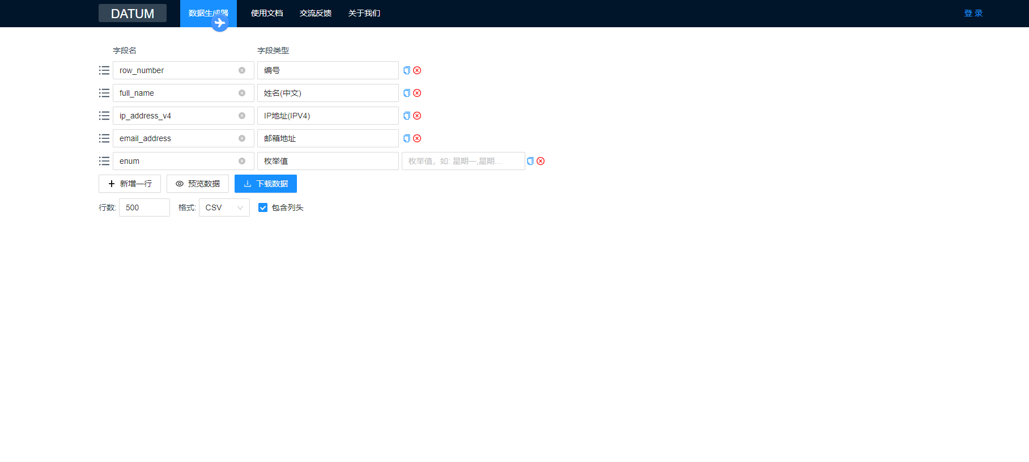Image resolution: width=1029 pixels, height=462 pixels.
Task: Open the CSV format dropdown
Action: pyautogui.click(x=224, y=207)
